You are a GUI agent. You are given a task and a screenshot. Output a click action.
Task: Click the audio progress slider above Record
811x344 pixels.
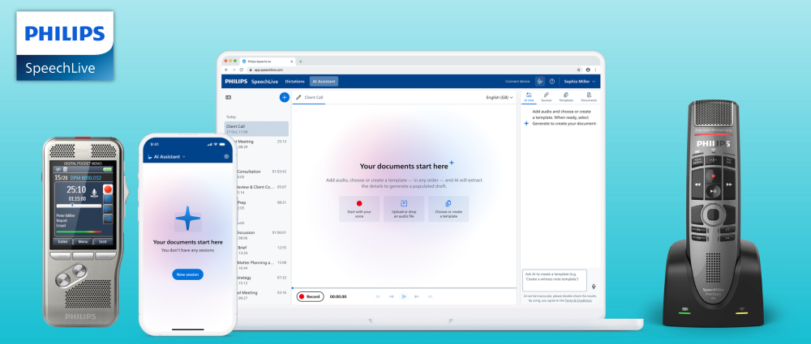click(x=404, y=287)
